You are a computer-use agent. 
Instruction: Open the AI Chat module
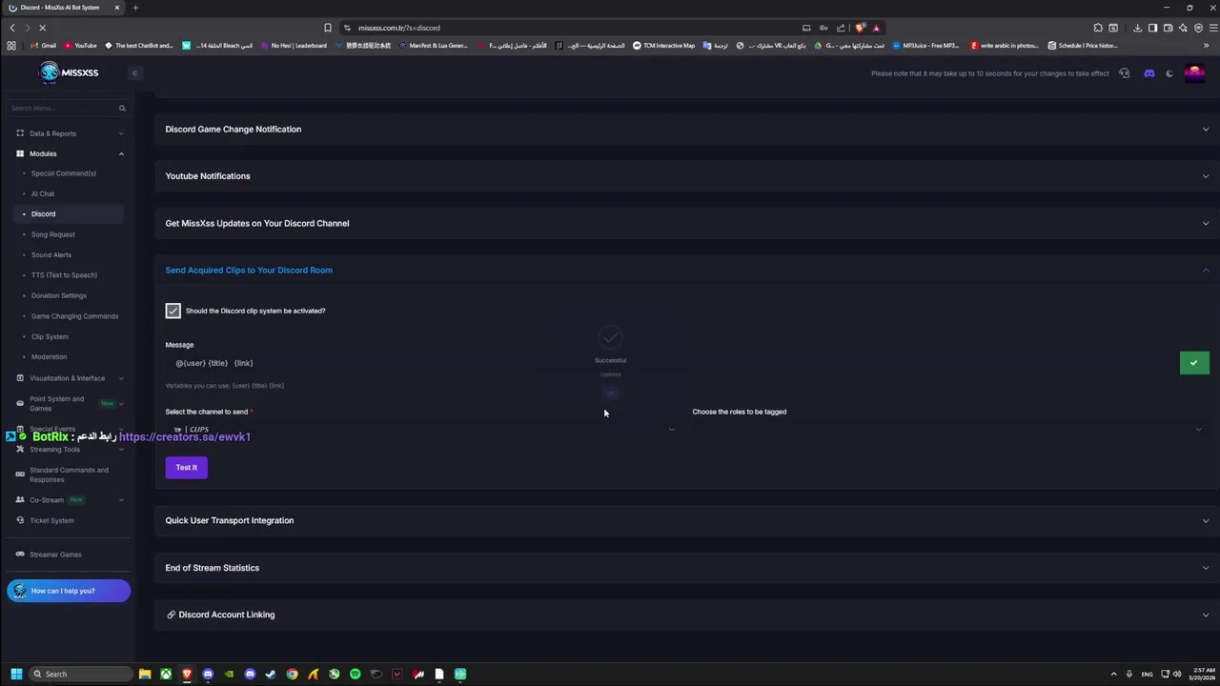tap(43, 193)
